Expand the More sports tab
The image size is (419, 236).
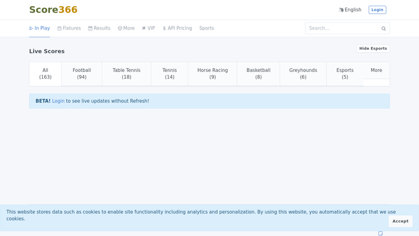pos(376,71)
